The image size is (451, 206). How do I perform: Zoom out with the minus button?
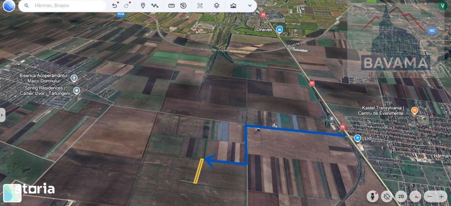(x=430, y=196)
